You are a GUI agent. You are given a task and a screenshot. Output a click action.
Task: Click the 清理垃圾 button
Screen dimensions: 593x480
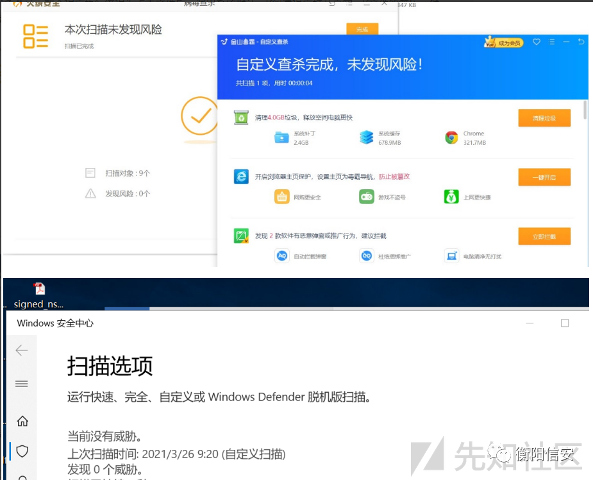click(x=544, y=118)
